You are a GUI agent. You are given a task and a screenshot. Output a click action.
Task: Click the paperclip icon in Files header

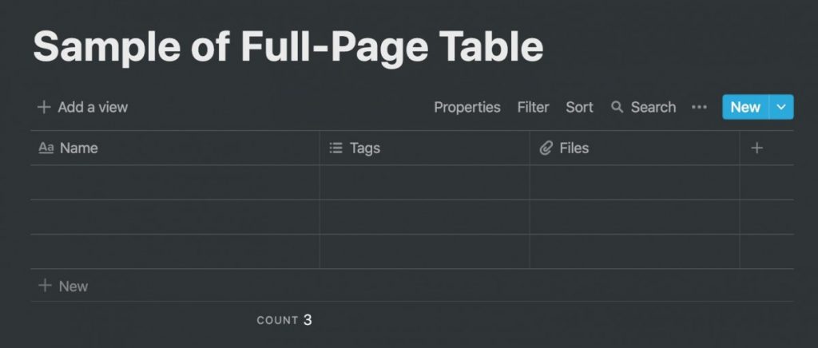click(546, 148)
